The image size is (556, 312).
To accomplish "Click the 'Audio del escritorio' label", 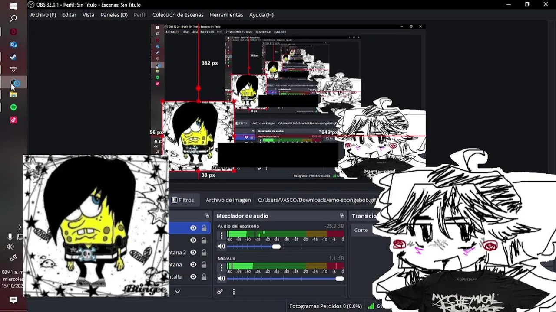I will (238, 226).
